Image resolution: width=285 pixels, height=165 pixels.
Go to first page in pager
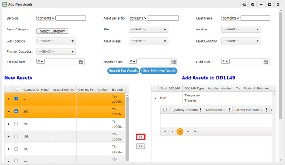coord(165,132)
